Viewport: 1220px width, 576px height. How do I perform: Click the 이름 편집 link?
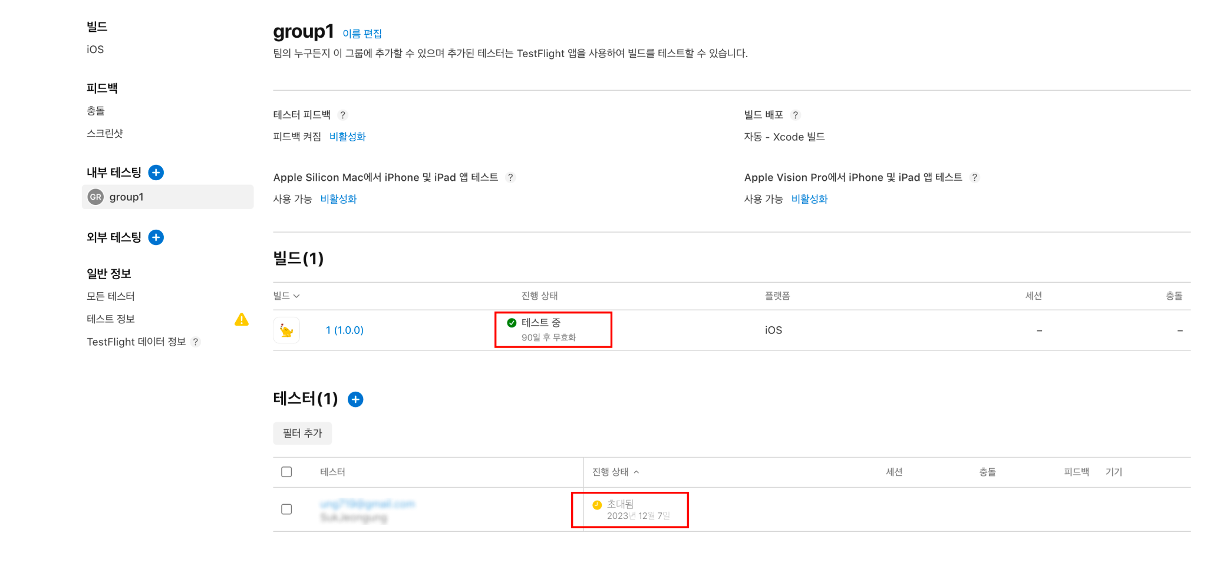[362, 34]
